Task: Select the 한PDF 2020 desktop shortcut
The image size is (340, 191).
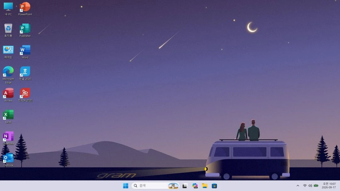Action: (25, 95)
